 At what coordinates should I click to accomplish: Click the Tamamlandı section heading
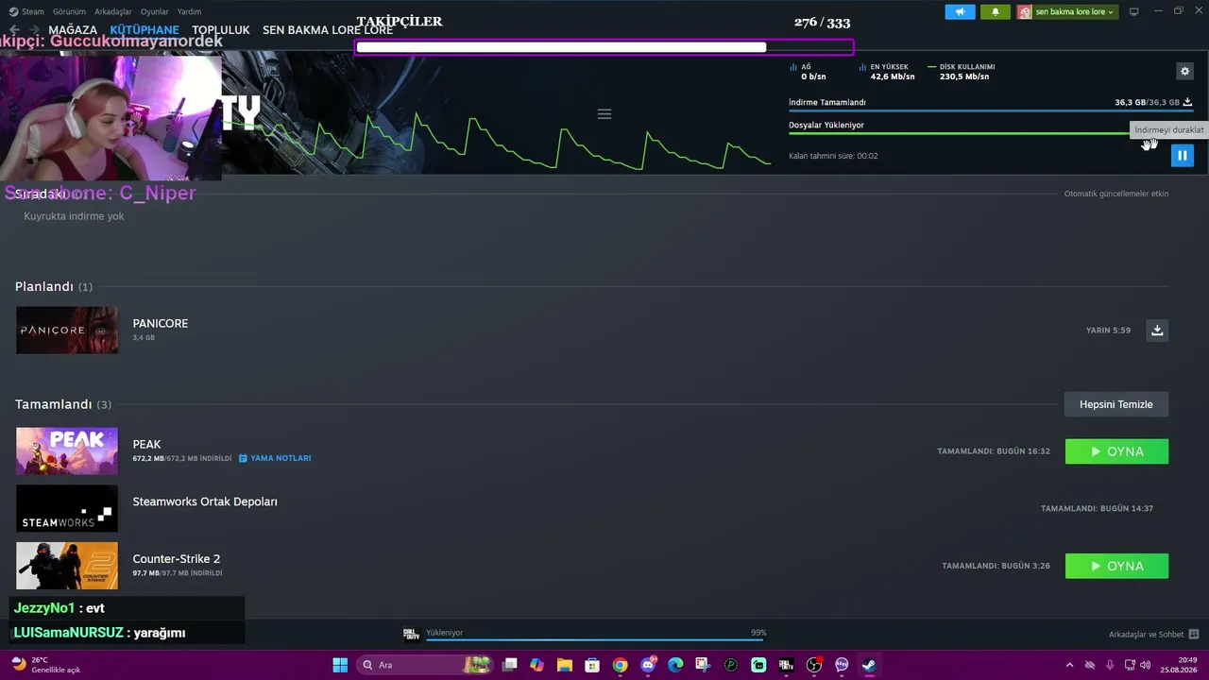click(x=54, y=404)
